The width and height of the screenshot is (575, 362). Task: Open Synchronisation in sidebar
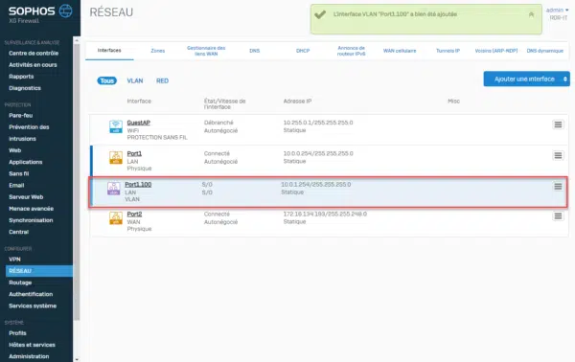point(31,220)
